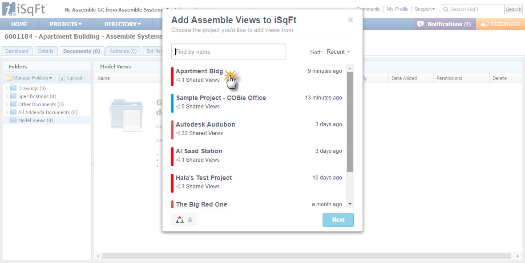The width and height of the screenshot is (525, 263).
Task: Open the Manage Folders dropdown
Action: tap(32, 78)
